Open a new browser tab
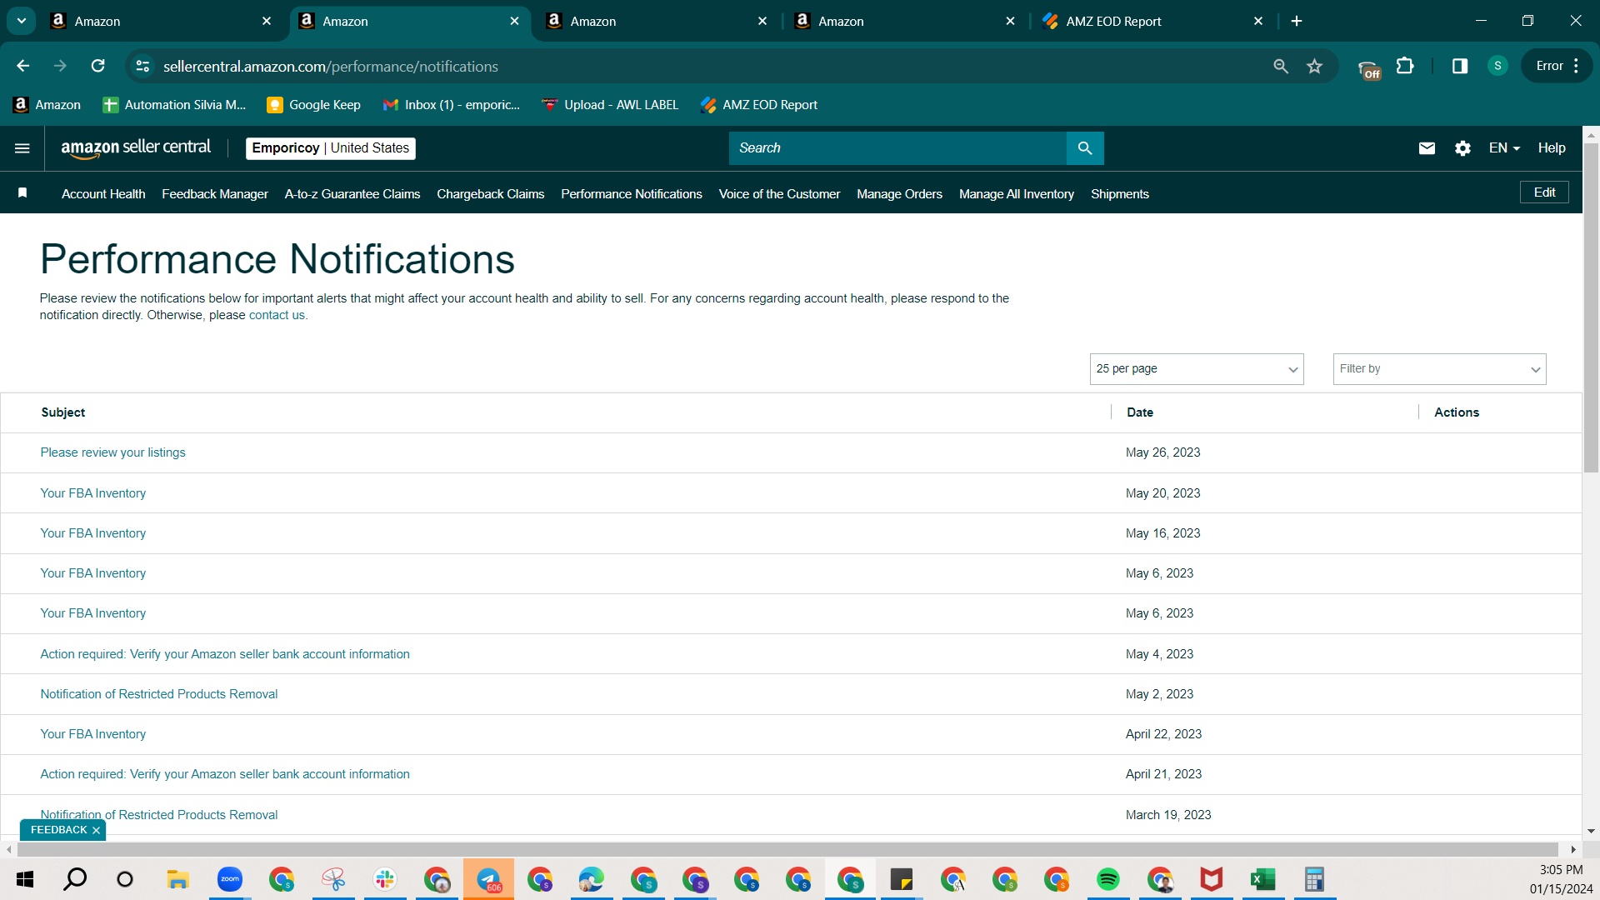The width and height of the screenshot is (1600, 900). tap(1297, 21)
